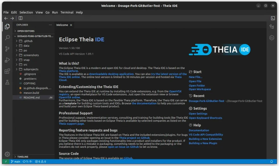Screen dimensions: 279x166
Task: Click the notification bell in status bar
Action: [272, 161]
